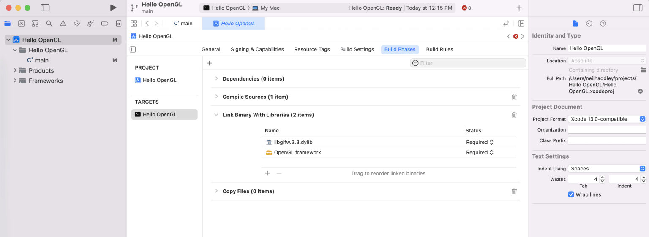Expand the Dependencies section
Image resolution: width=649 pixels, height=237 pixels.
[216, 79]
